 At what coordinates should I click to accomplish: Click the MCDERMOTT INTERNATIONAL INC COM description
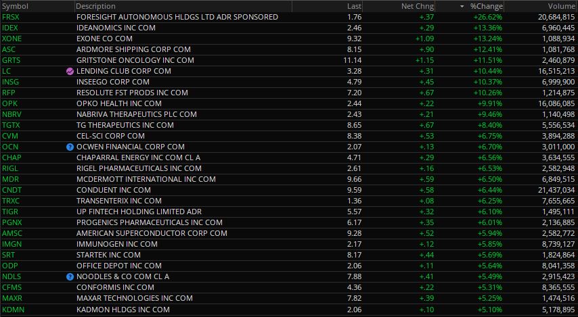[x=146, y=179]
